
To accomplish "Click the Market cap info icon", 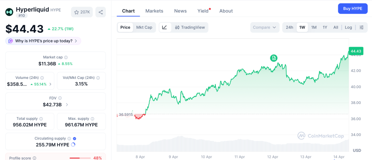I will (66, 57).
